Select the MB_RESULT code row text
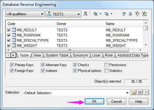The image size is (154, 110). pos(27,30)
